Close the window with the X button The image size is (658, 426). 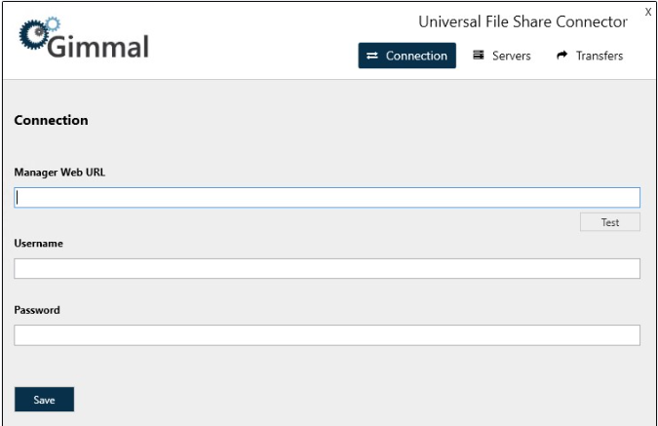(648, 12)
